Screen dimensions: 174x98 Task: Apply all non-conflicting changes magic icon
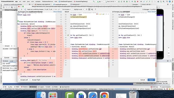(x=25, y=10)
